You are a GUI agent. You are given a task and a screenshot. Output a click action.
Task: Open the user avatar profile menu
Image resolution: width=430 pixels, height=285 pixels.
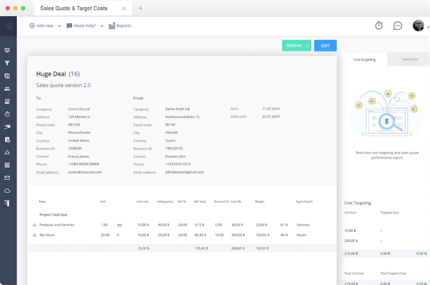click(419, 26)
